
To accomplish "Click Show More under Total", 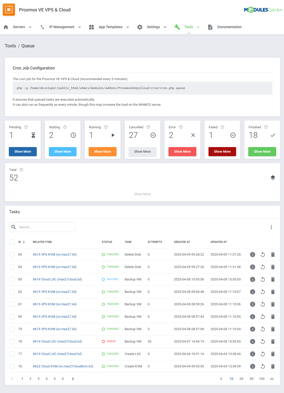I will point(142,194).
